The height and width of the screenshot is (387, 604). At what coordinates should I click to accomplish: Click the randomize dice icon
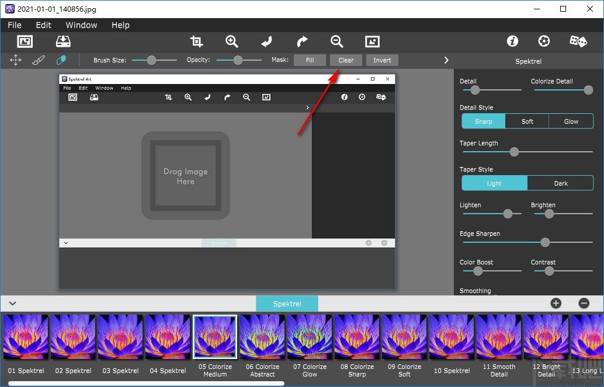pyautogui.click(x=578, y=41)
